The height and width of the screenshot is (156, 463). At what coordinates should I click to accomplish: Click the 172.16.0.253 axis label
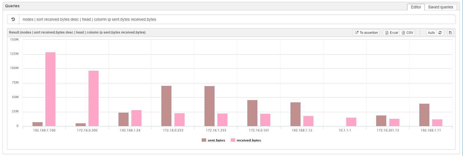coord(173,130)
